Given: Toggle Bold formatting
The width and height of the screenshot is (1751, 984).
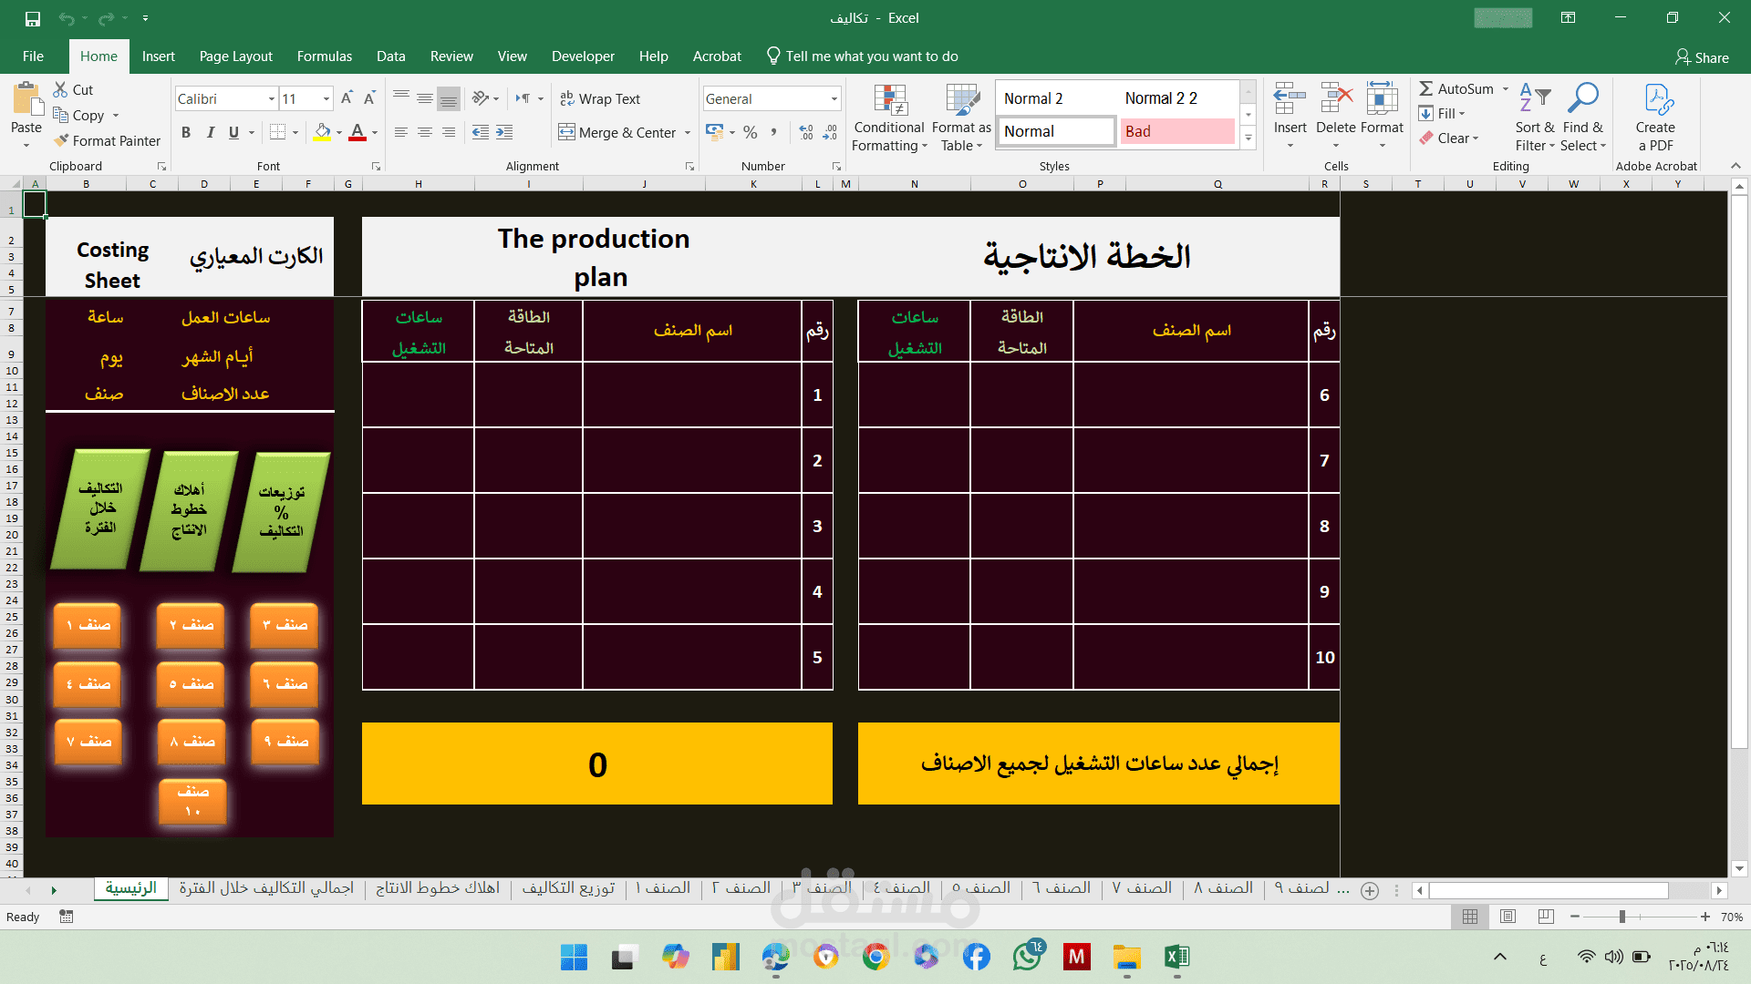Looking at the screenshot, I should 186,132.
